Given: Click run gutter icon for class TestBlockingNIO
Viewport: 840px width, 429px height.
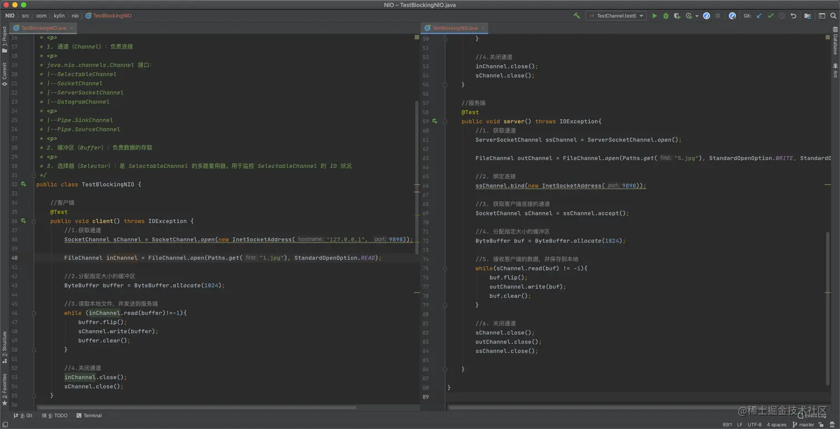Looking at the screenshot, I should (23, 184).
